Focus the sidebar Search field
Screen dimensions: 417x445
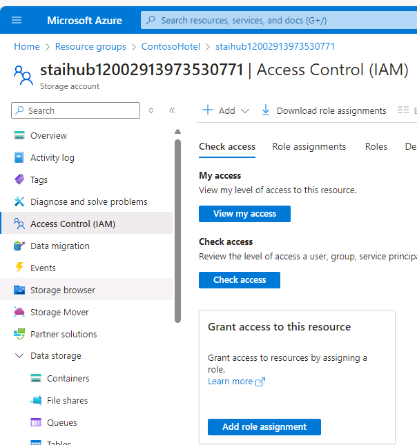(x=75, y=110)
